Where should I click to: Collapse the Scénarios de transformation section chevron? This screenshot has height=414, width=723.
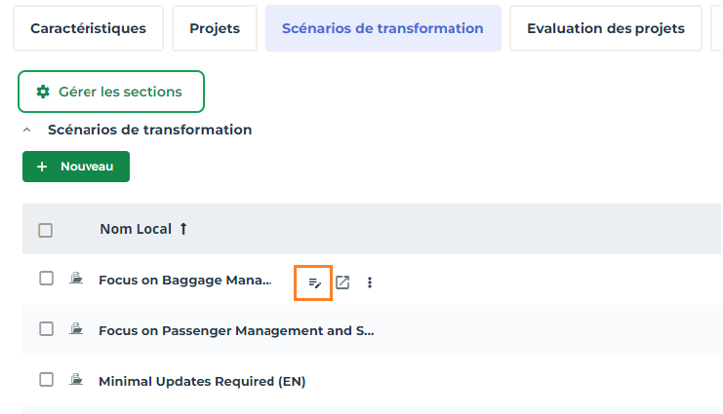pos(27,130)
